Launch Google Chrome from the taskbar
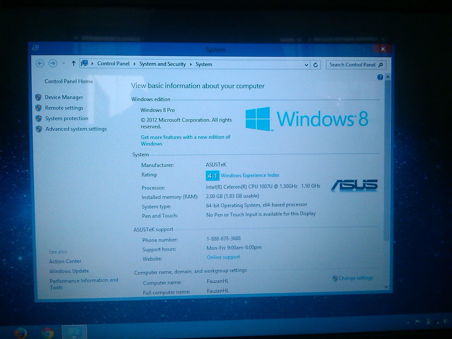This screenshot has height=339, width=452. tap(48, 333)
